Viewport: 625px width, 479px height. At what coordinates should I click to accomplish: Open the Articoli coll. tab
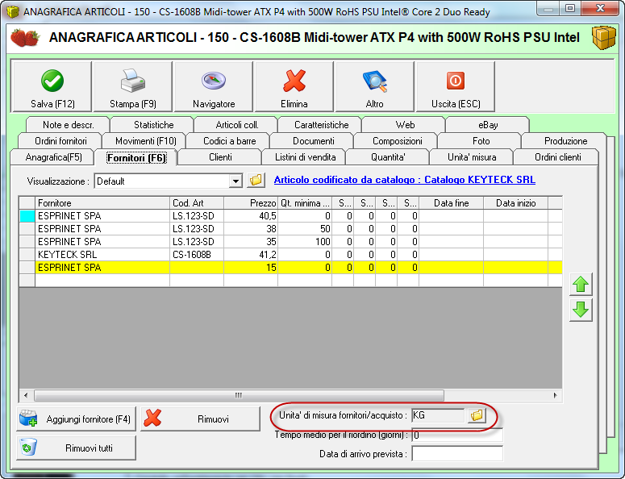tap(237, 125)
